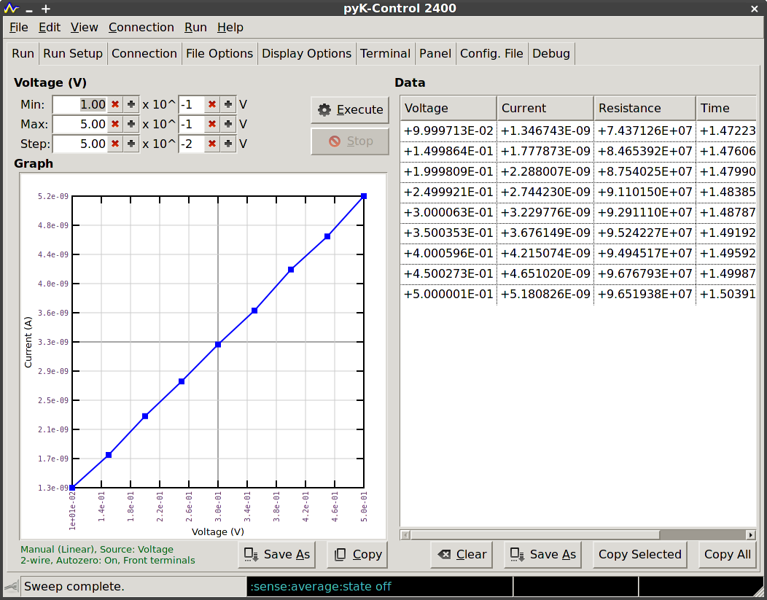Select the current cell +3.229776E-09

click(x=545, y=212)
